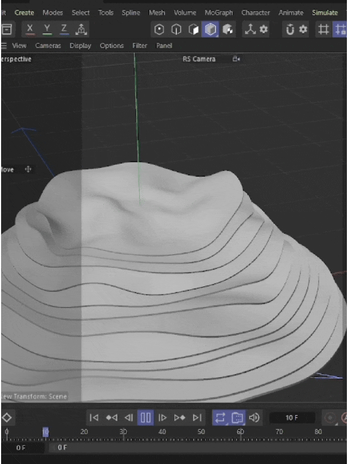The width and height of the screenshot is (348, 464).
Task: Open the viewport Cameras menu
Action: coord(48,46)
